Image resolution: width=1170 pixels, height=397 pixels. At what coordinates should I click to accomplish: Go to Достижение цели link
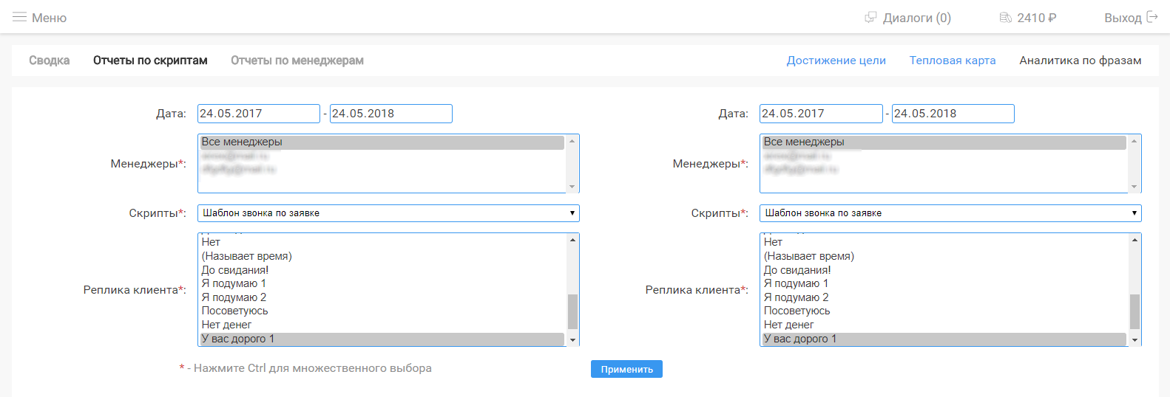click(836, 61)
